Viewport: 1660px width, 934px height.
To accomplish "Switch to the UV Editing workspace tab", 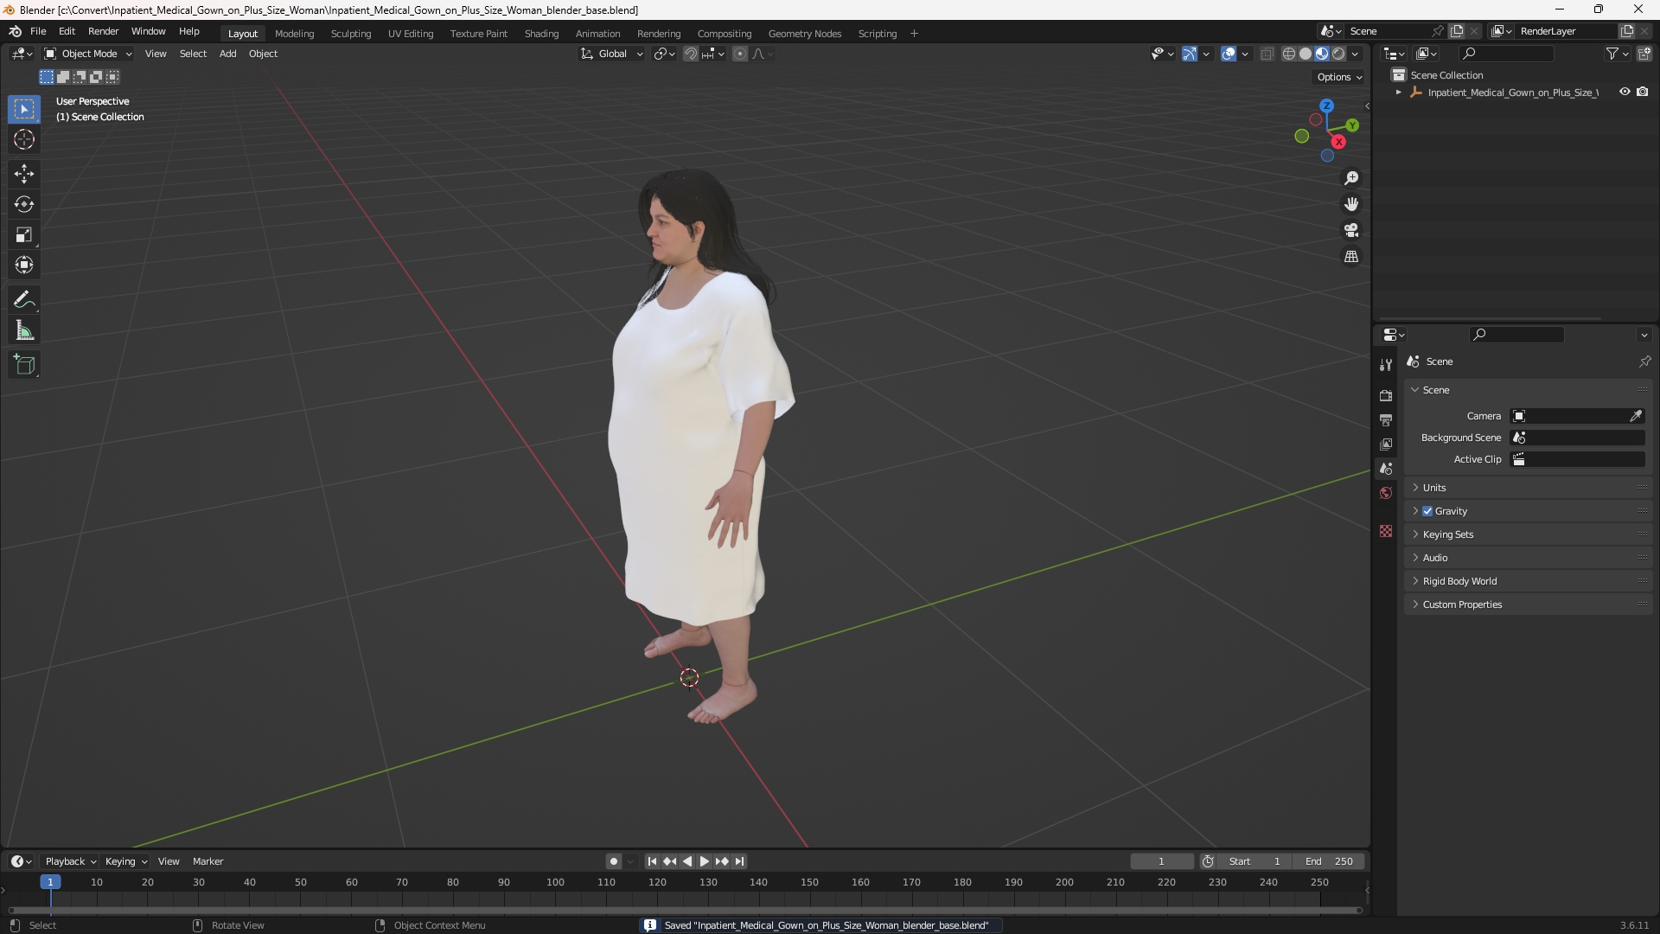I will pos(411,34).
